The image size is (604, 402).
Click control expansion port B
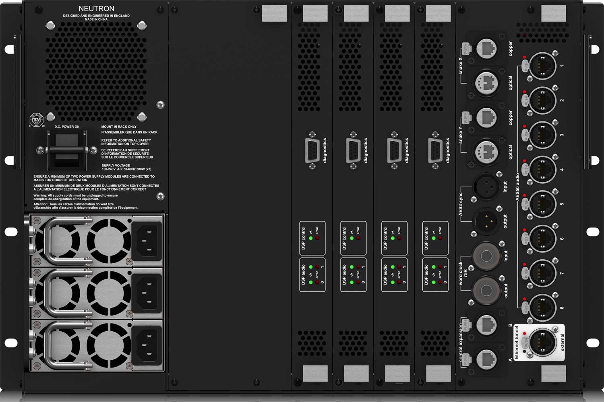(486, 324)
